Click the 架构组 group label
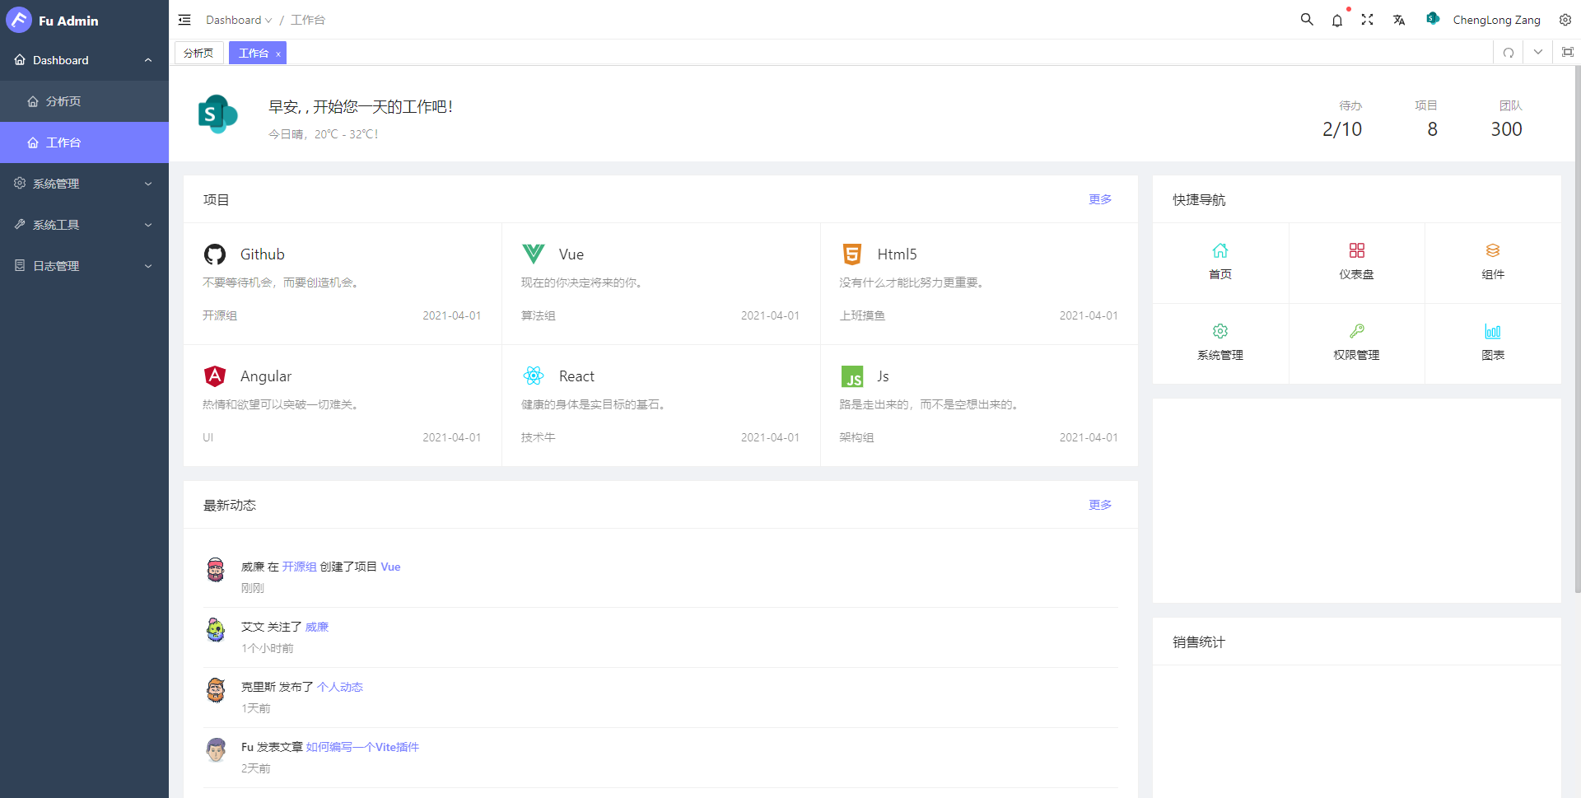The height and width of the screenshot is (798, 1581). (856, 437)
